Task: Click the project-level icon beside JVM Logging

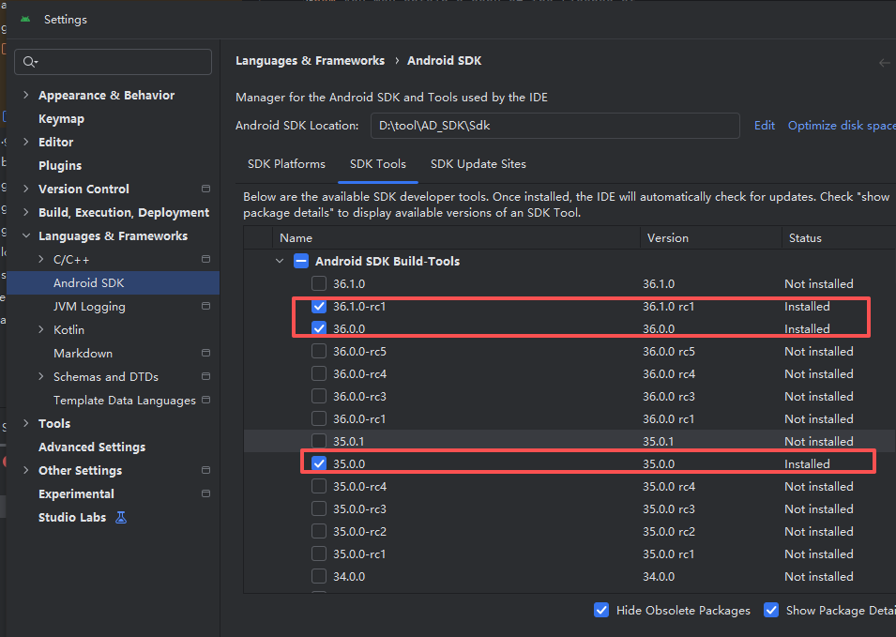Action: coord(206,306)
